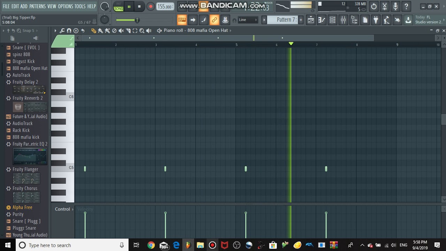Open the browser Snap 5 dropdown arrow
446x251 pixels.
click(x=38, y=31)
